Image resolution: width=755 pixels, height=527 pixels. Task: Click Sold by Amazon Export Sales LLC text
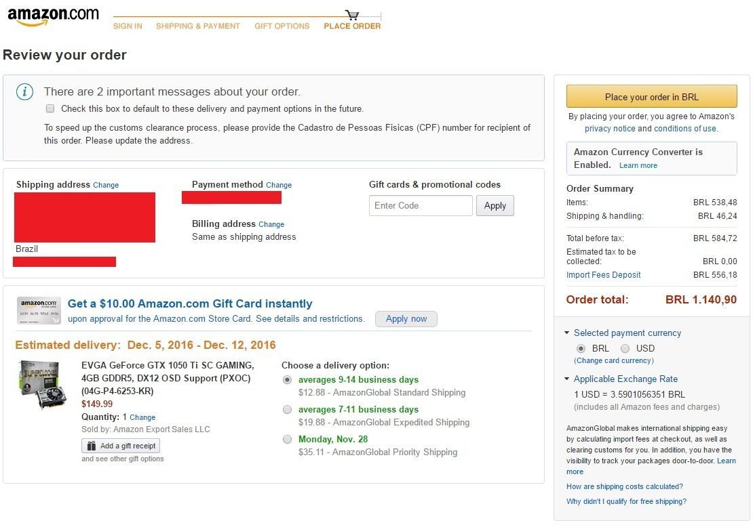pos(145,429)
